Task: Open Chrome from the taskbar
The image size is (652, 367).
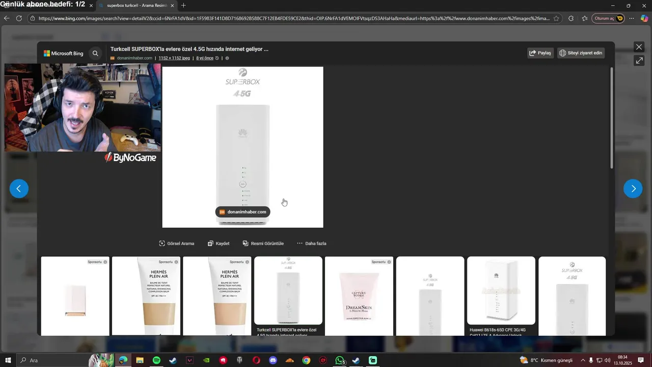Action: tap(306, 360)
